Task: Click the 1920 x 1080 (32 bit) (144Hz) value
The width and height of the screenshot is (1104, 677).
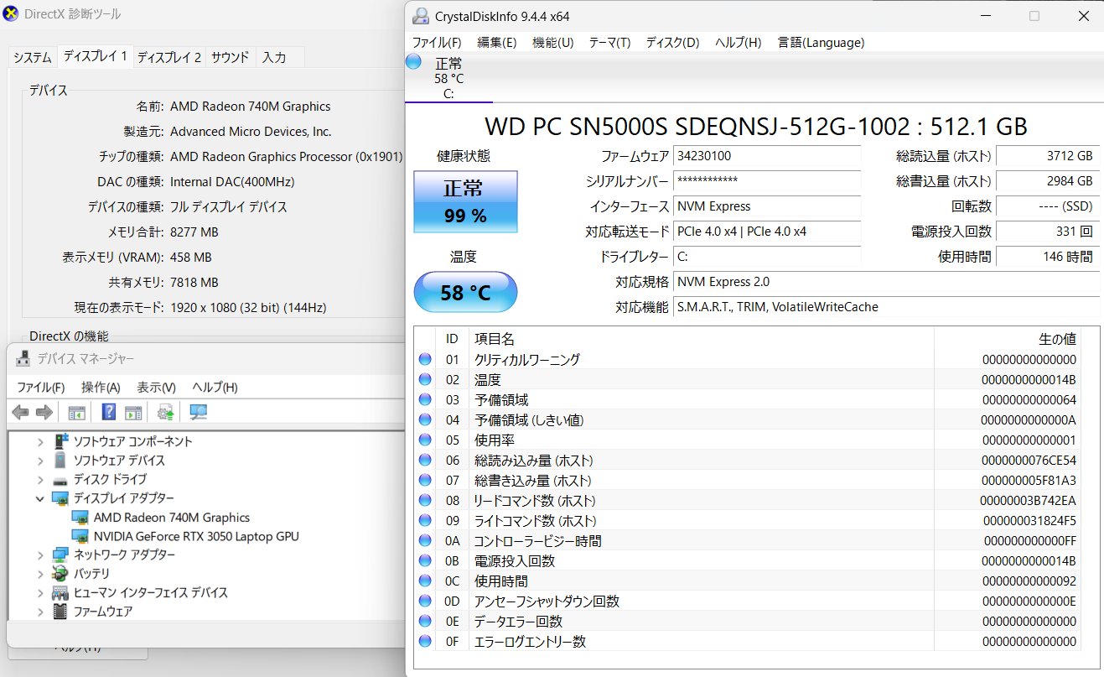Action: (248, 308)
